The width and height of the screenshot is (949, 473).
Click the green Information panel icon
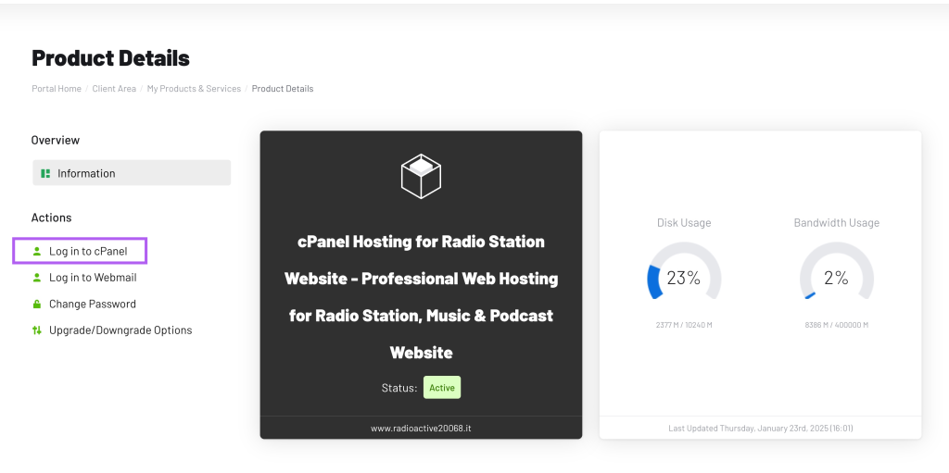[x=45, y=173]
